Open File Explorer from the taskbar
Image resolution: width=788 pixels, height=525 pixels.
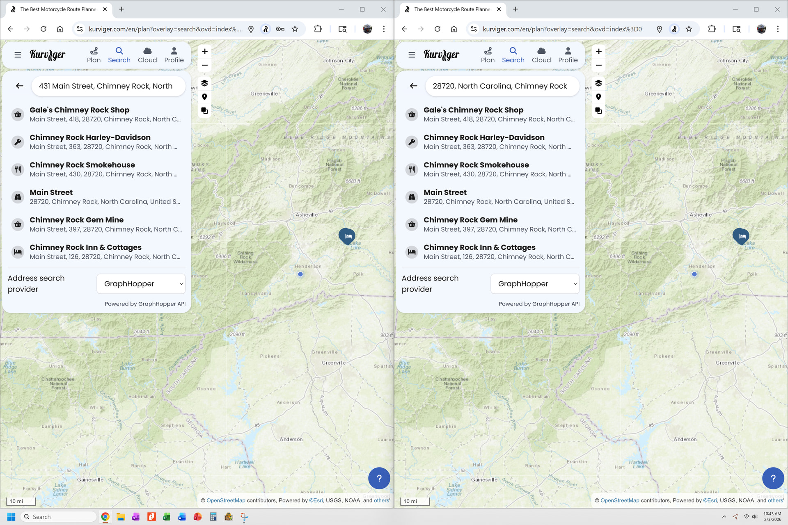(120, 517)
